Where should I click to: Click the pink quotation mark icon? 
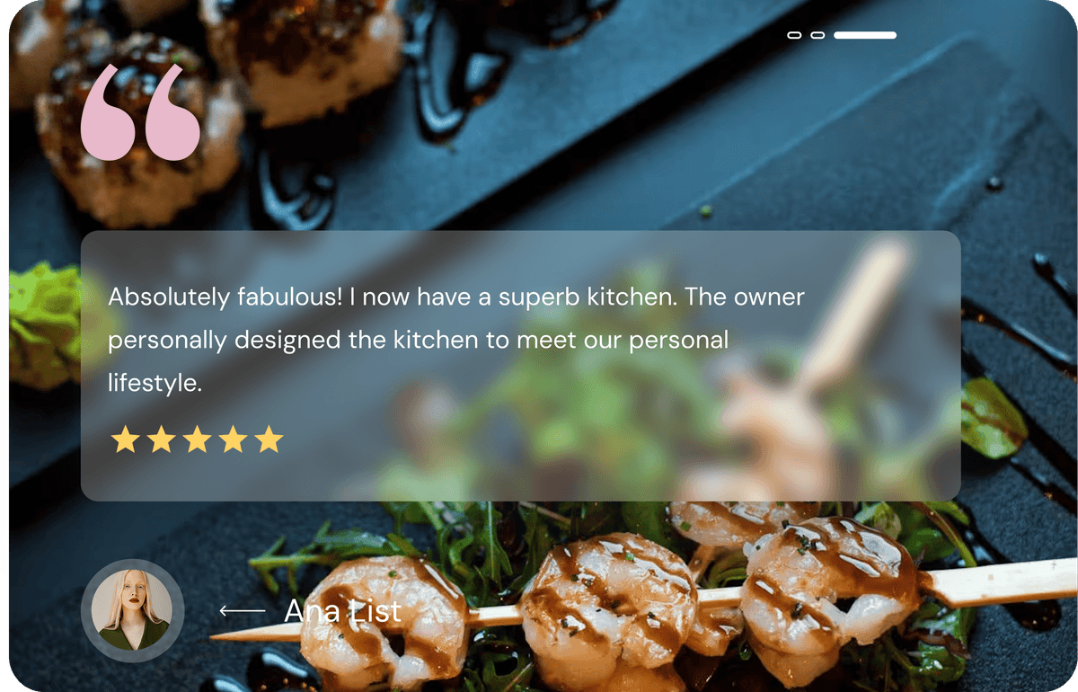[140, 112]
